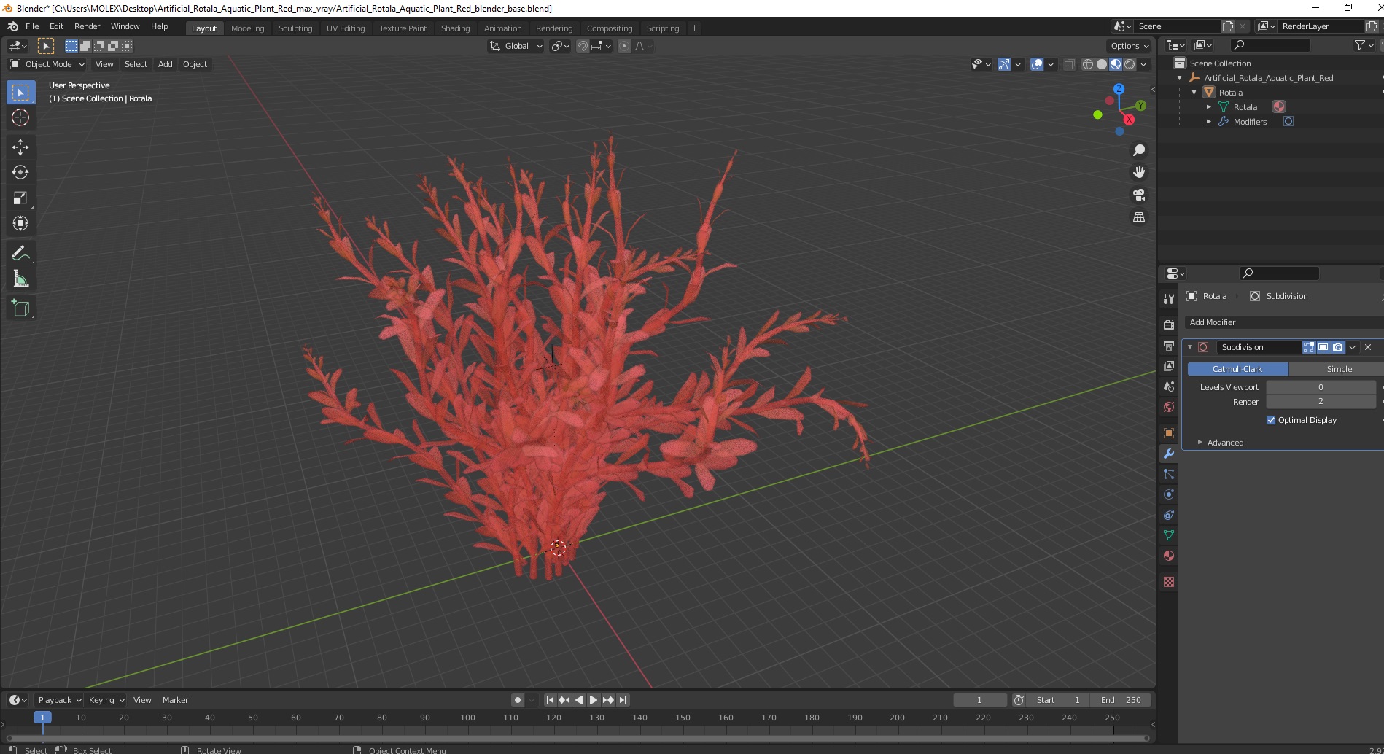Open the Physics properties tab
Screen dimensions: 1384x754
pos(1169,494)
